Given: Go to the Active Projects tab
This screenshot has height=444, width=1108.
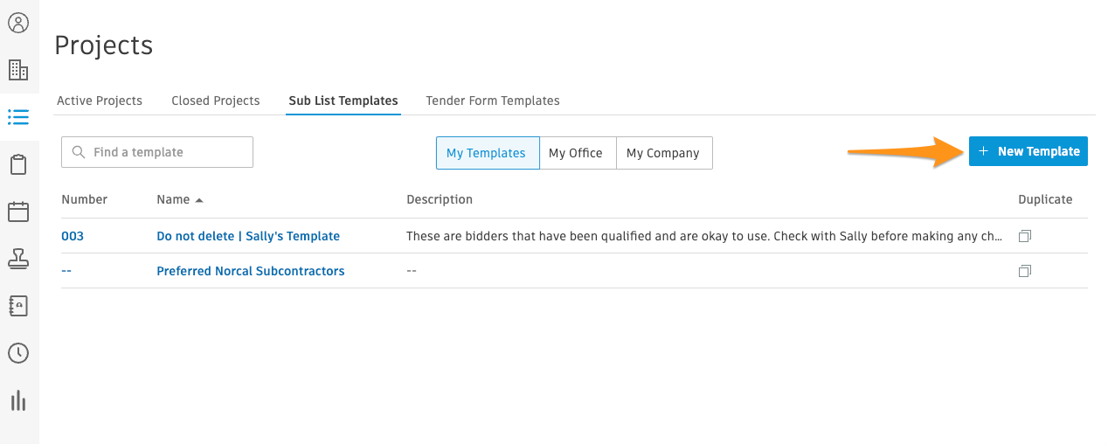Looking at the screenshot, I should click(x=100, y=101).
